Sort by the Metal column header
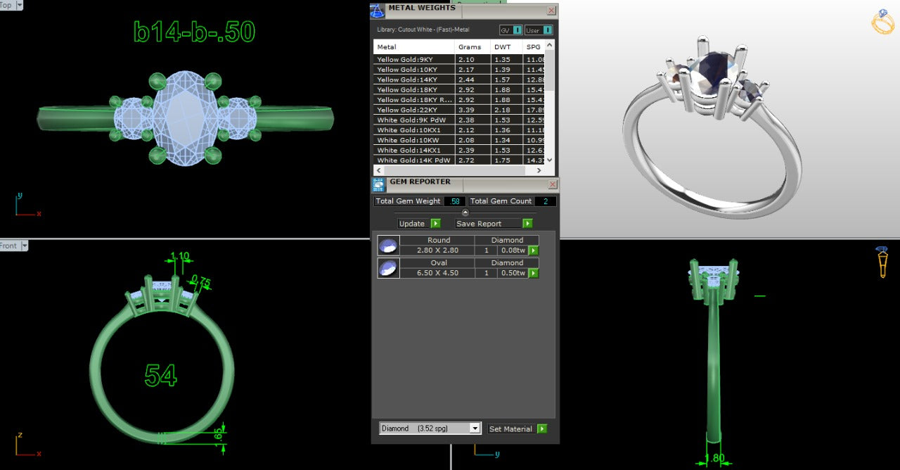This screenshot has width=900, height=470. point(414,47)
